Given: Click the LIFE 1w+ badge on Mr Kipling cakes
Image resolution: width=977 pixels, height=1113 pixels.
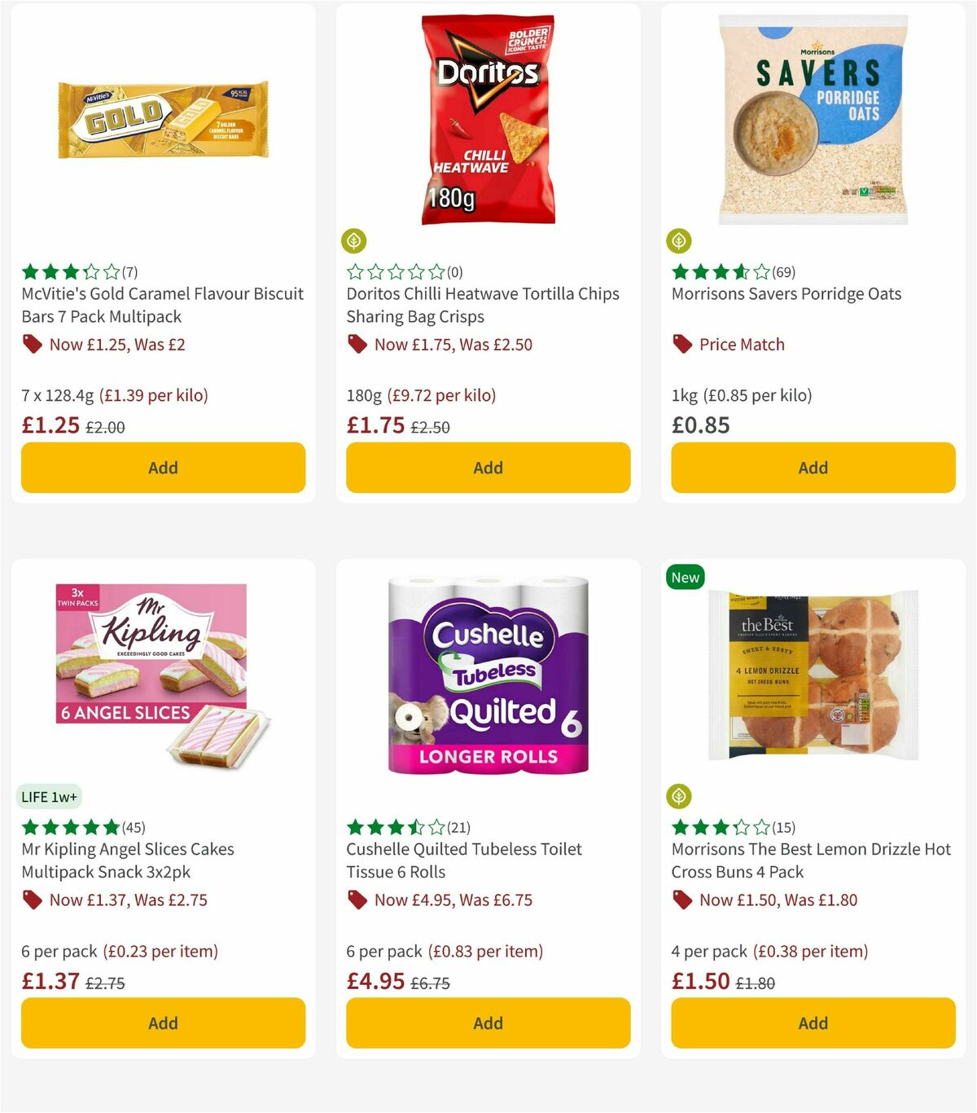Looking at the screenshot, I should click(x=50, y=796).
